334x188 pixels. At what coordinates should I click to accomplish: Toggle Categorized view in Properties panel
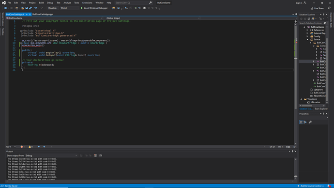tap(301, 122)
